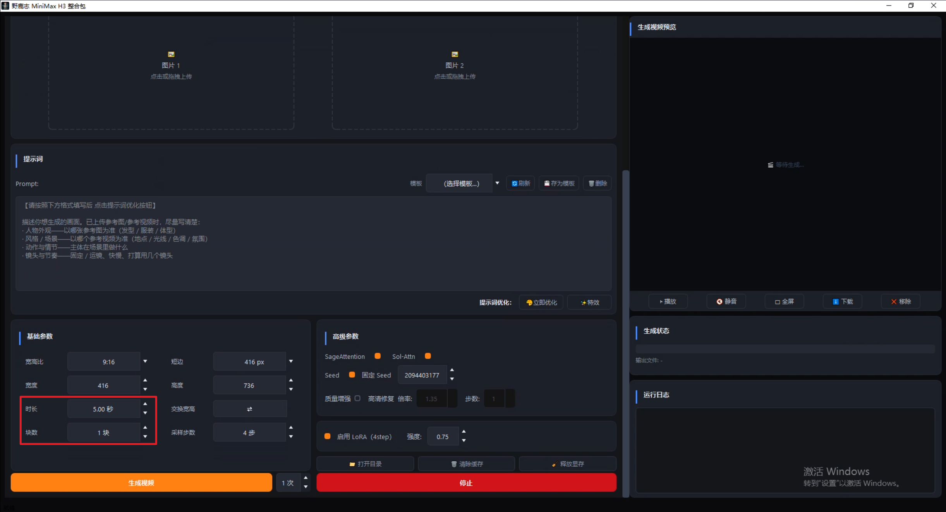Click inside the Prompt text area

coord(313,243)
